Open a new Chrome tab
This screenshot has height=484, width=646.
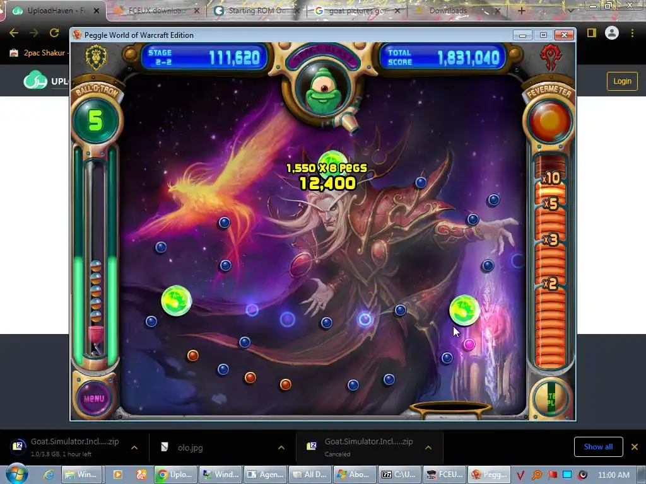(x=521, y=11)
